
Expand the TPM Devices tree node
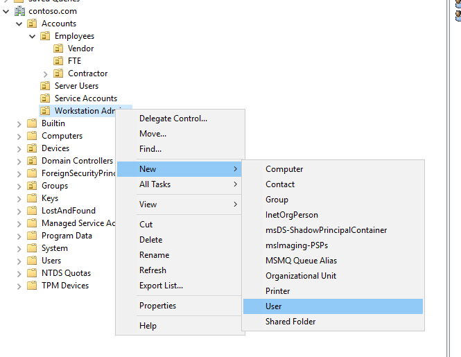click(19, 286)
